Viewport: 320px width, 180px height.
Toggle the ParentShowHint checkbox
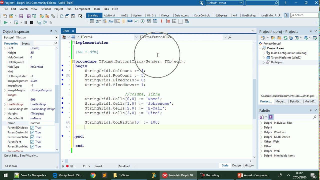pyautogui.click(x=32, y=146)
